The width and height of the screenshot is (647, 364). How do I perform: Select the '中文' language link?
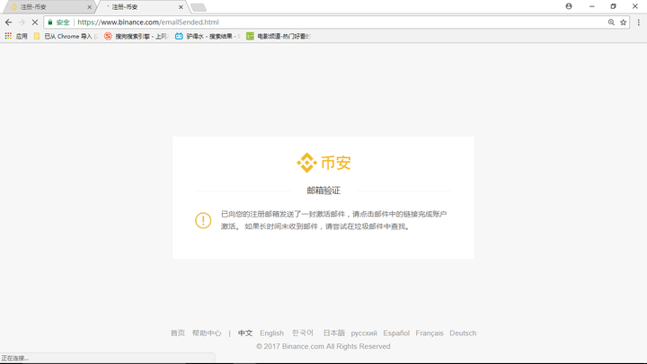(245, 333)
